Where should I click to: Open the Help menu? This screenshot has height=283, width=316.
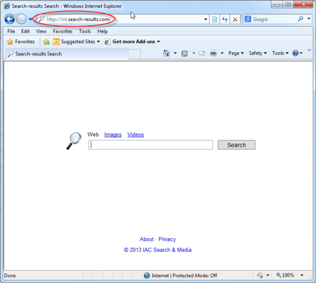point(102,31)
